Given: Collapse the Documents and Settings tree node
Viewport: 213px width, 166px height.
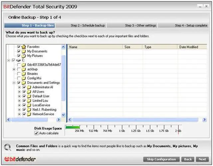Looking at the screenshot, I should point(14,83).
